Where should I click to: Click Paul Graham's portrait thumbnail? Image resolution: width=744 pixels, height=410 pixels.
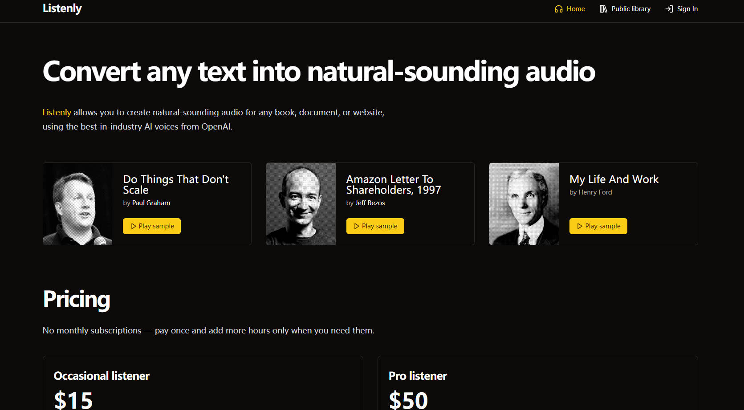click(78, 204)
